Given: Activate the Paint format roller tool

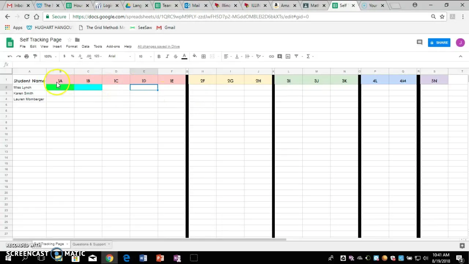Looking at the screenshot, I should pyautogui.click(x=35, y=56).
